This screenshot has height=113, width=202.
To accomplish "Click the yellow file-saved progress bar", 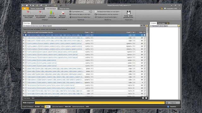I will pyautogui.click(x=100, y=103).
